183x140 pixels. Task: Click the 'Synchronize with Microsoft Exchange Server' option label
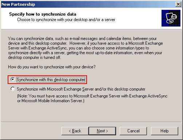[81, 89]
